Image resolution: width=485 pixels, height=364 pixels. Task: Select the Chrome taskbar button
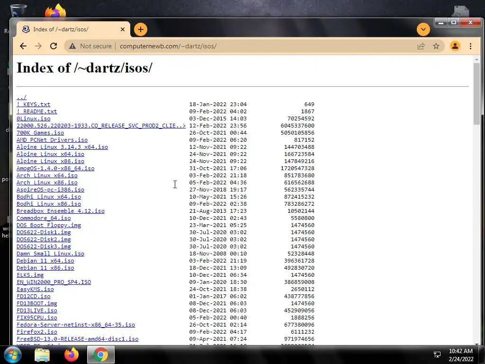pos(101,355)
